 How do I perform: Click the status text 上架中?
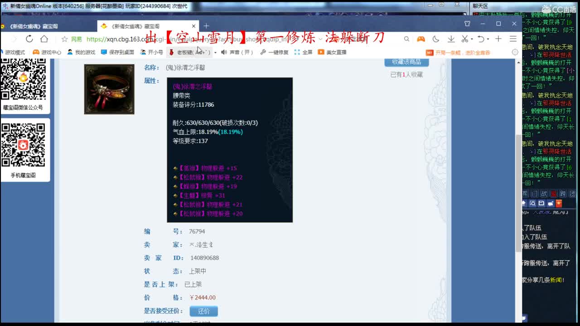(x=198, y=271)
